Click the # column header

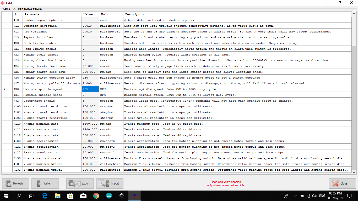18,14
